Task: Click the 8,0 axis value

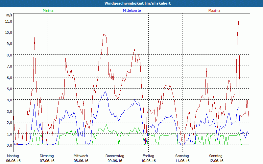Action: point(9,55)
